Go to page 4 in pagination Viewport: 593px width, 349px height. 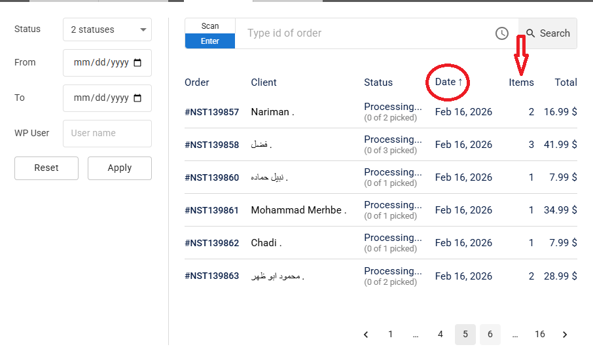click(440, 335)
